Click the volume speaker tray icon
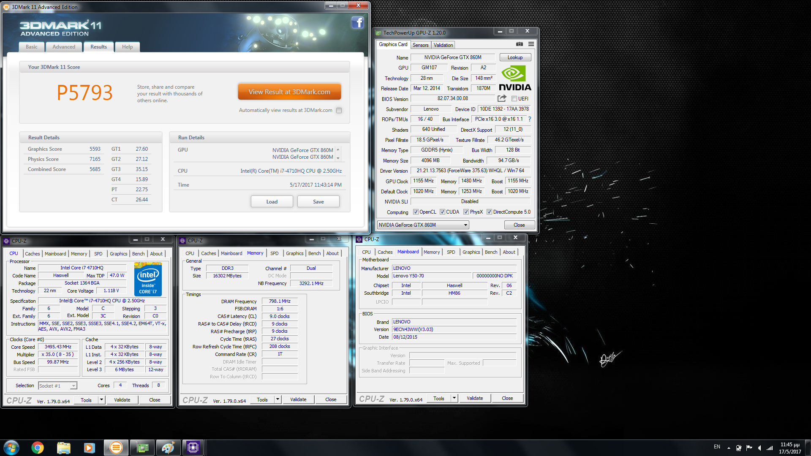This screenshot has width=811, height=456. [x=759, y=448]
